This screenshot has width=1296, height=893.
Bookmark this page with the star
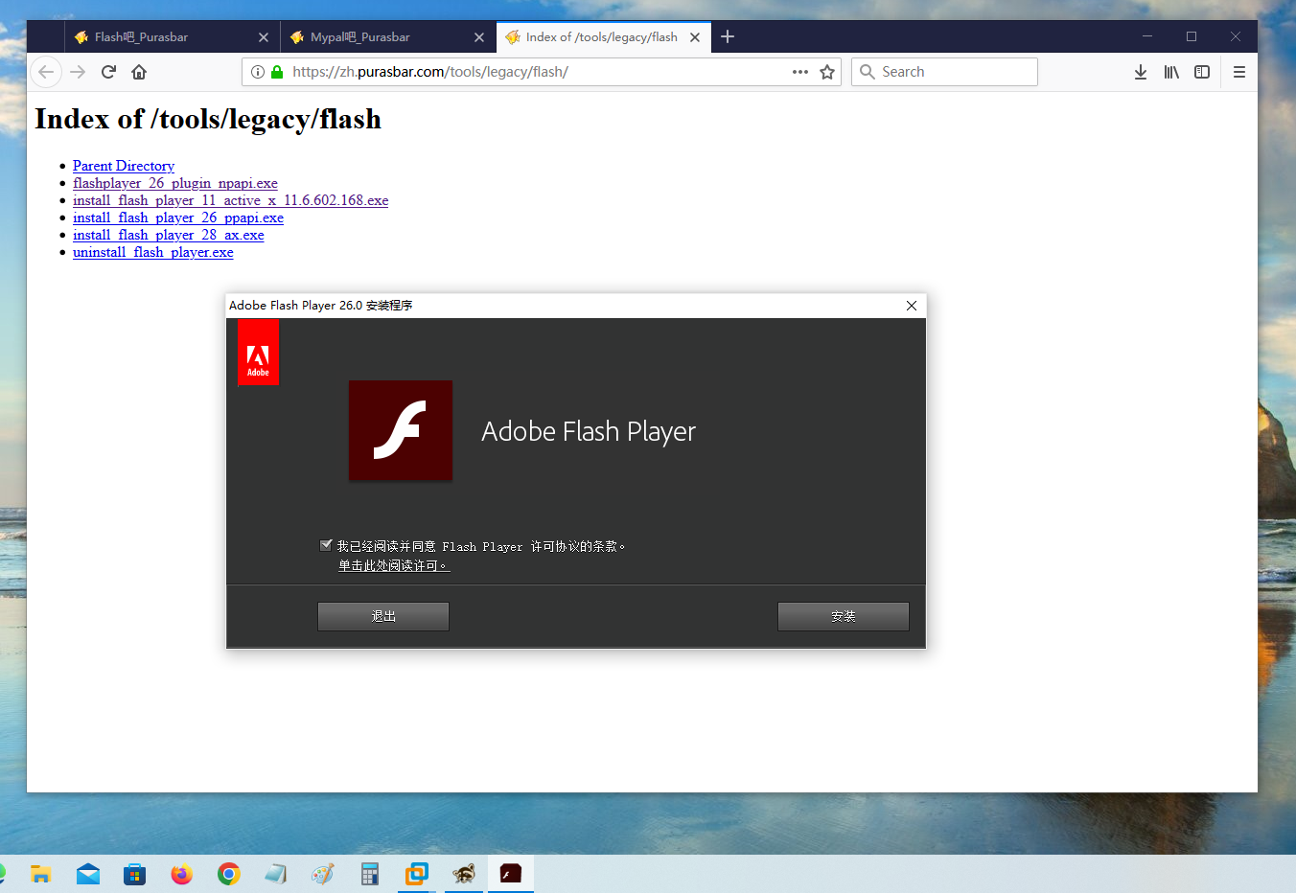point(827,72)
